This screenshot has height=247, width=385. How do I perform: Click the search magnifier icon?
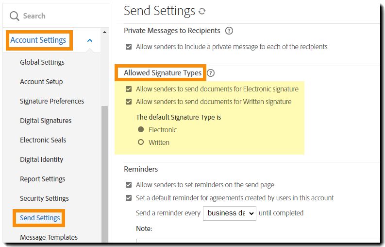14,16
